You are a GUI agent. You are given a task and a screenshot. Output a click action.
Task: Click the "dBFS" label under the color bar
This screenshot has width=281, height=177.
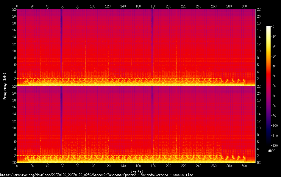(x=271, y=151)
